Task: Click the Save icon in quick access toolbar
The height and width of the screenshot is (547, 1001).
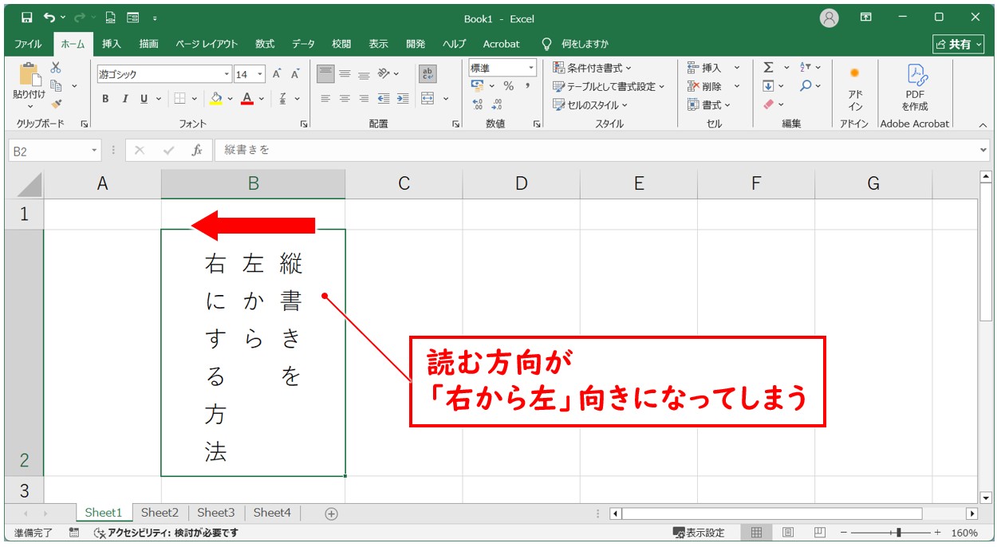Action: [27, 17]
